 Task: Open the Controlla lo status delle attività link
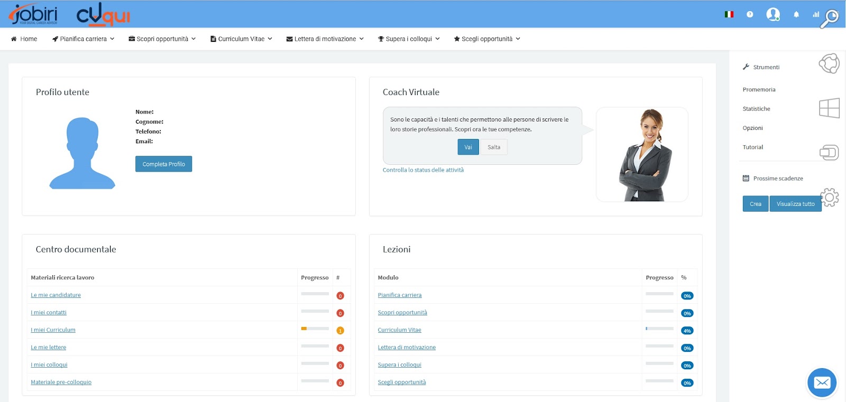click(423, 170)
